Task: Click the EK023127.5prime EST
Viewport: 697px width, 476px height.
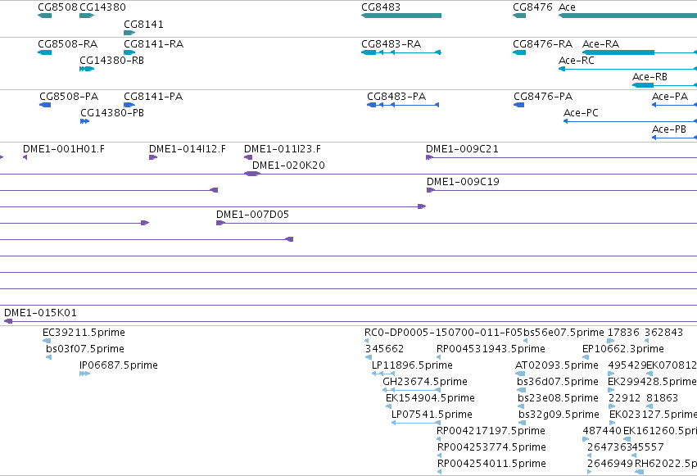Action: click(613, 423)
